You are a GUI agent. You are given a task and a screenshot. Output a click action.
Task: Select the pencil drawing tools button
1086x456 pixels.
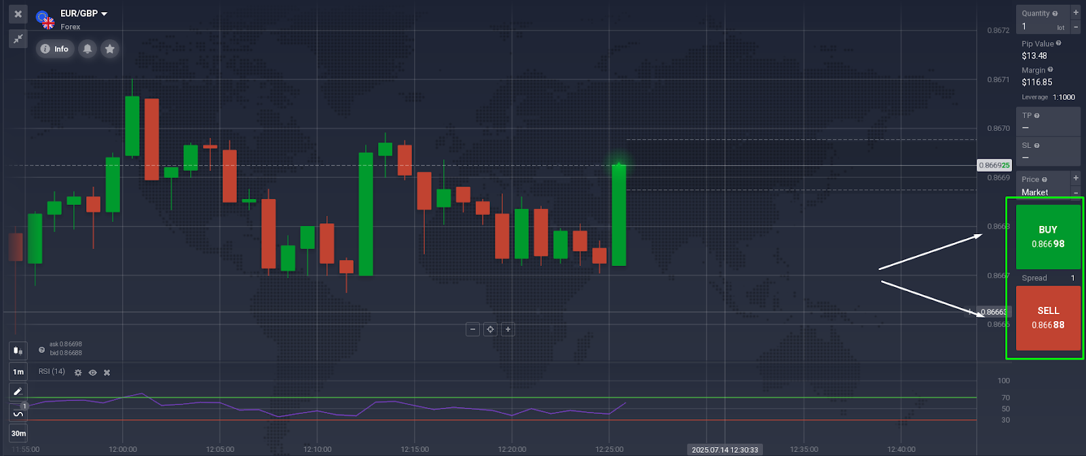tap(18, 392)
